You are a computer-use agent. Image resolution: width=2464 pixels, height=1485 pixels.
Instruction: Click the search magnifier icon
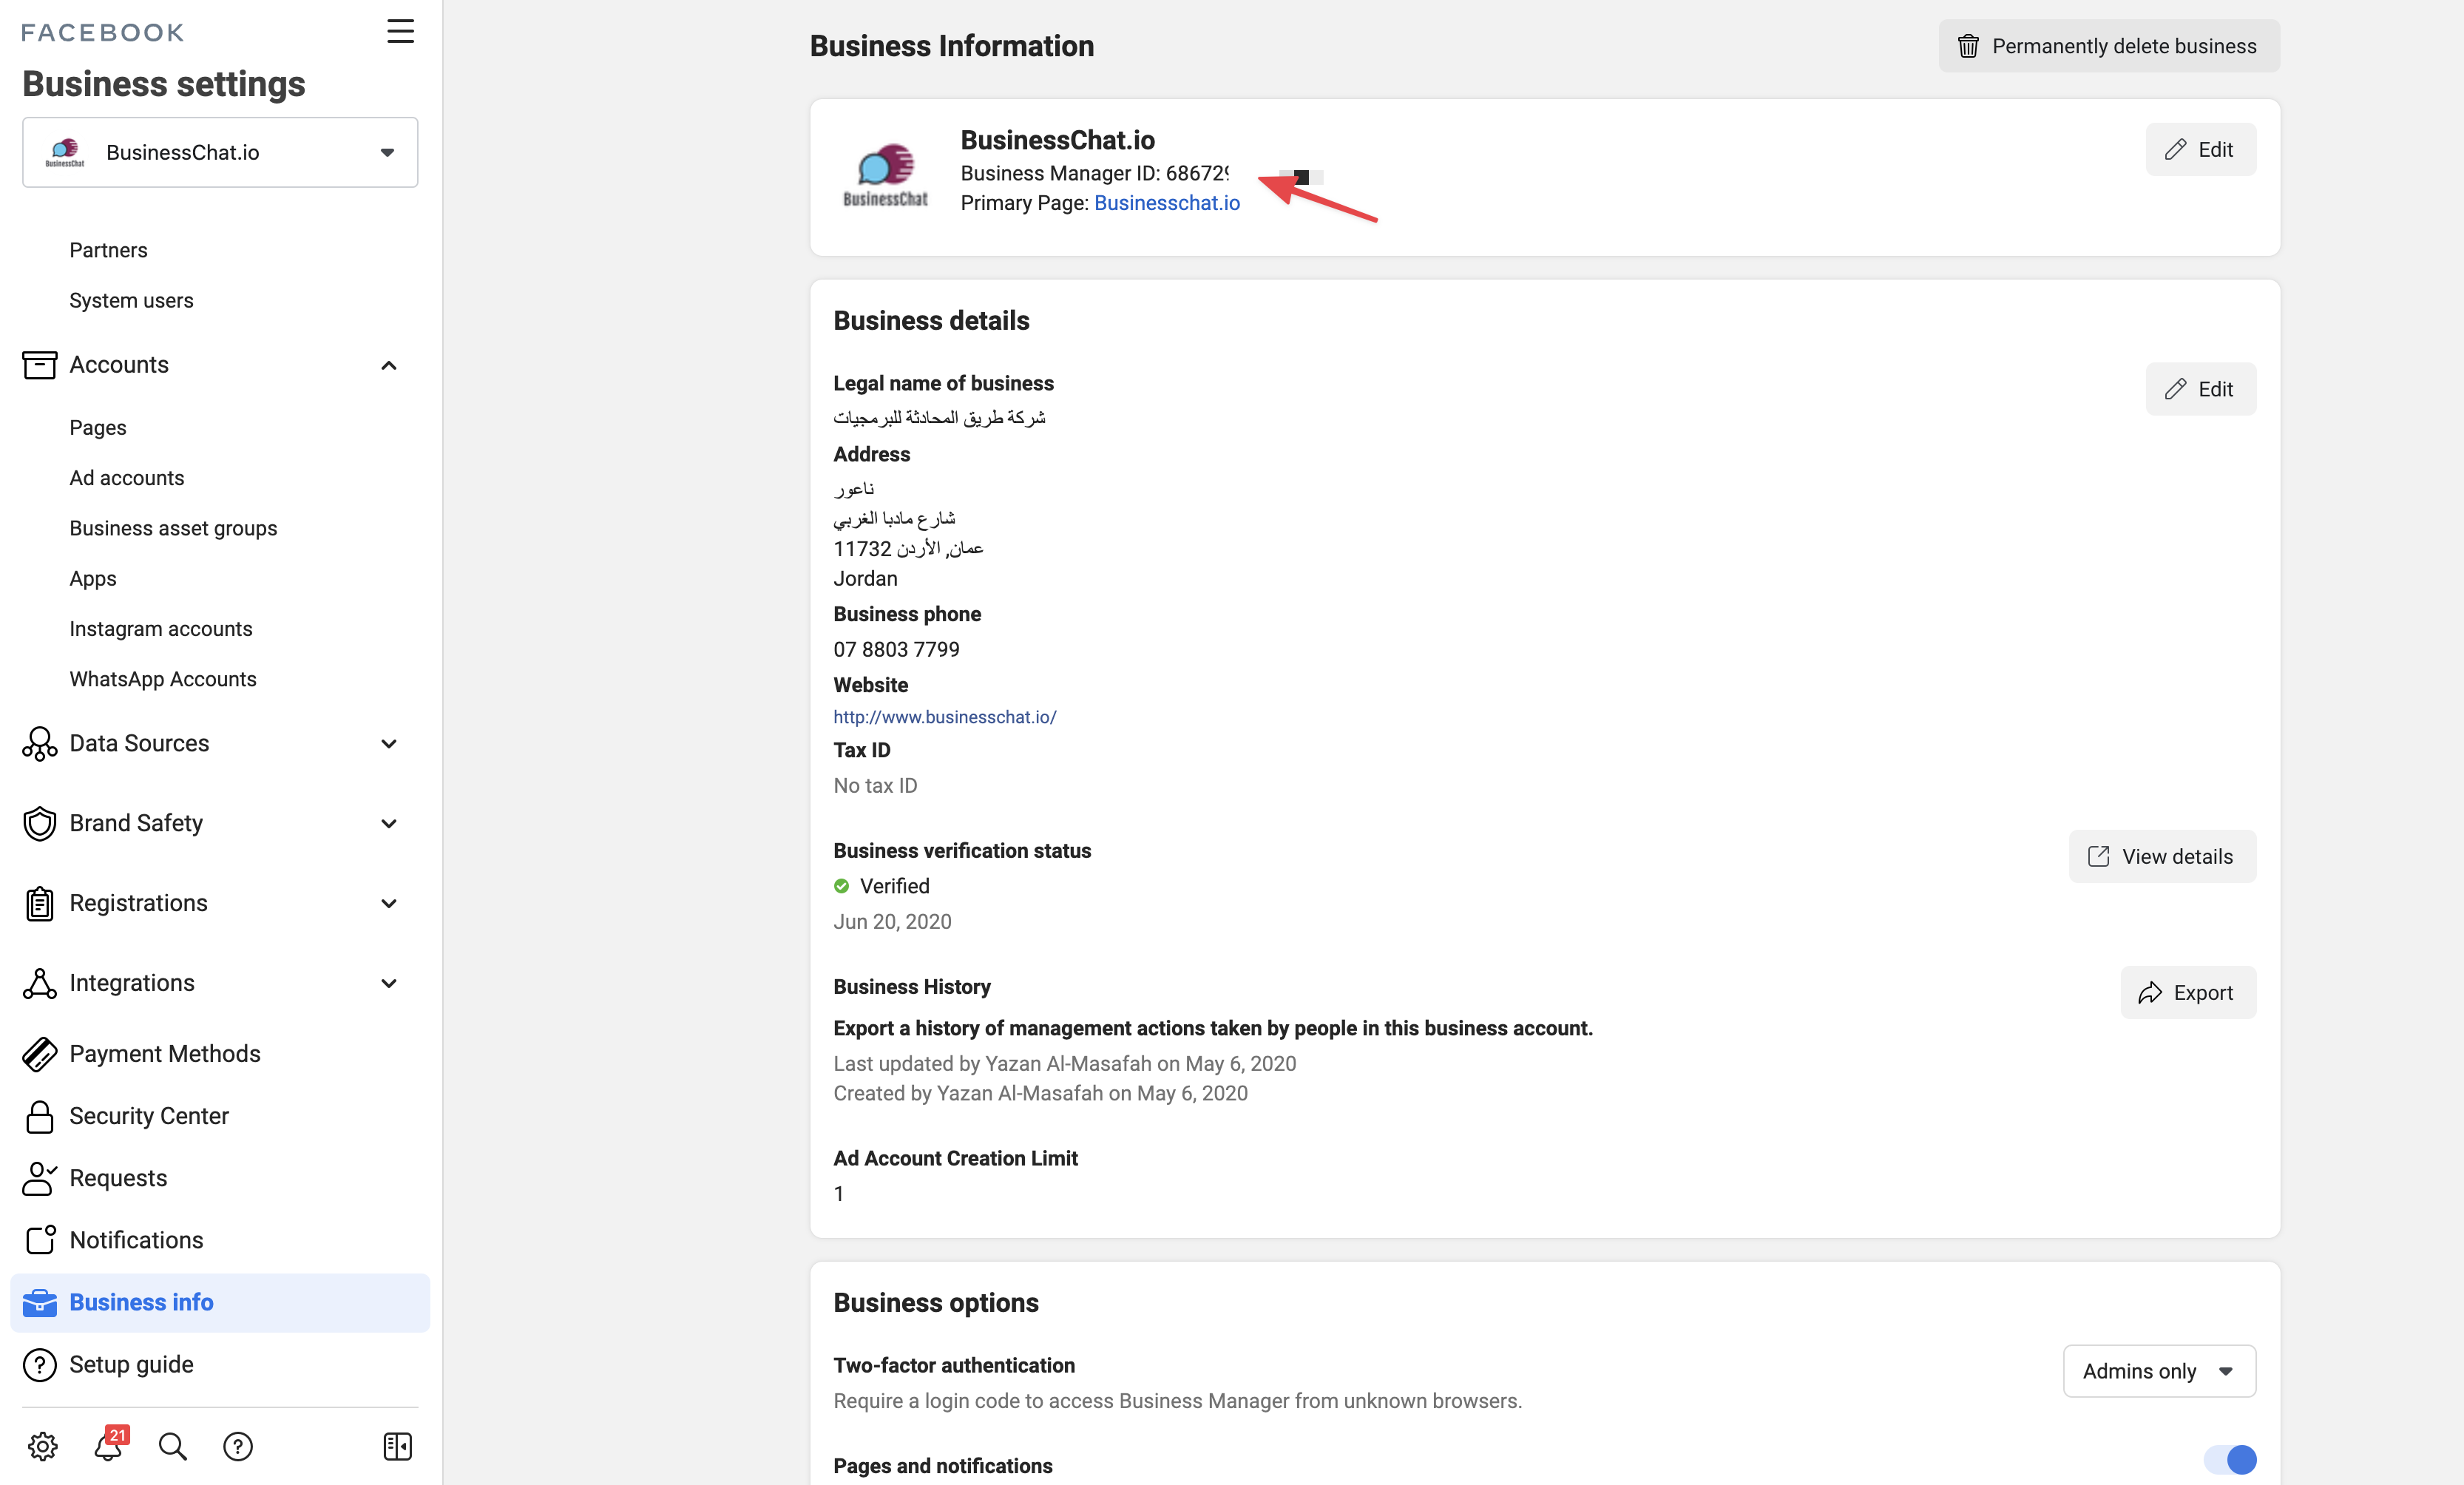click(x=172, y=1446)
